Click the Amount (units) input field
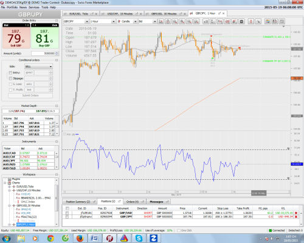 pyautogui.click(x=44, y=53)
